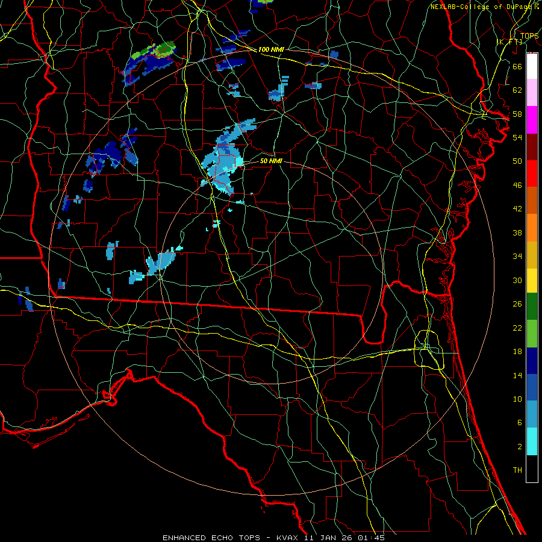Viewport: 542px width, 542px height.
Task: Click the 66 value on the scale
Action: pyautogui.click(x=517, y=66)
